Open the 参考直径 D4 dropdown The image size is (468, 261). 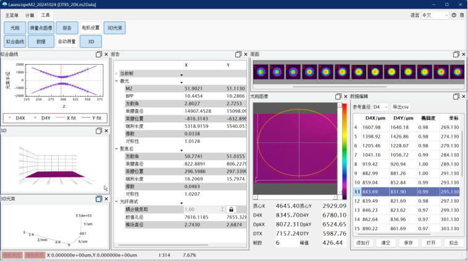tap(380, 107)
